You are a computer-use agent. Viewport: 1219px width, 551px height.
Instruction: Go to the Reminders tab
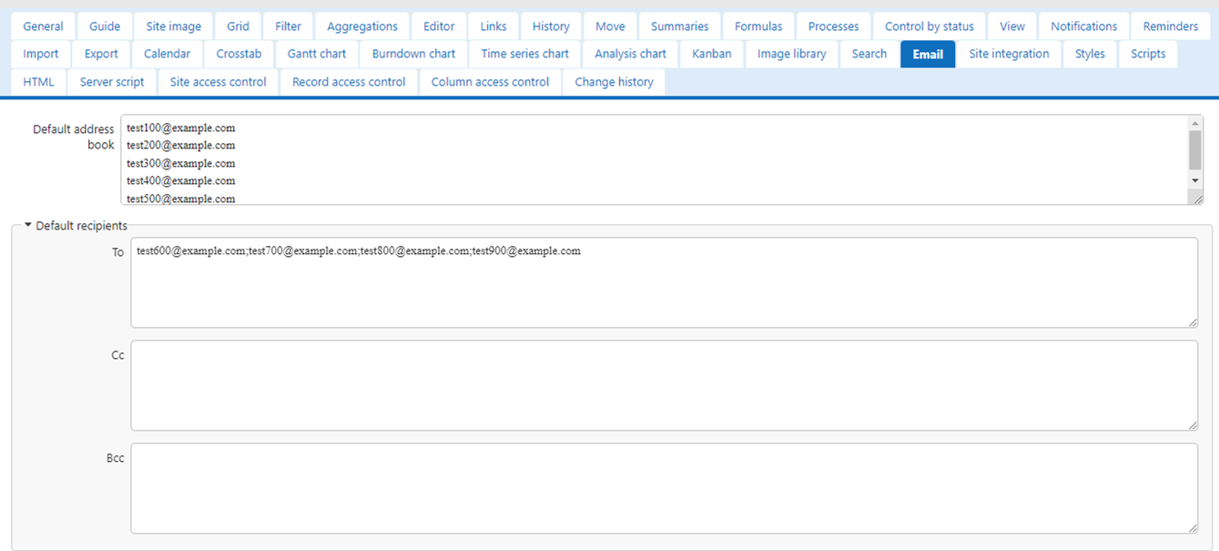pos(1171,26)
